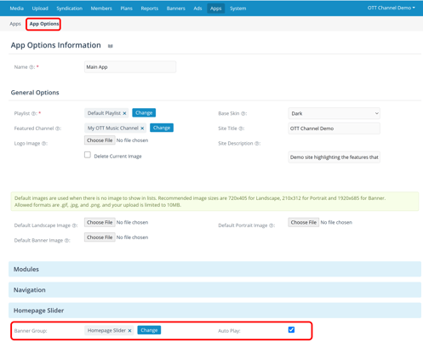Edit the Name field containing Main App
423x348 pixels.
[x=130, y=67]
